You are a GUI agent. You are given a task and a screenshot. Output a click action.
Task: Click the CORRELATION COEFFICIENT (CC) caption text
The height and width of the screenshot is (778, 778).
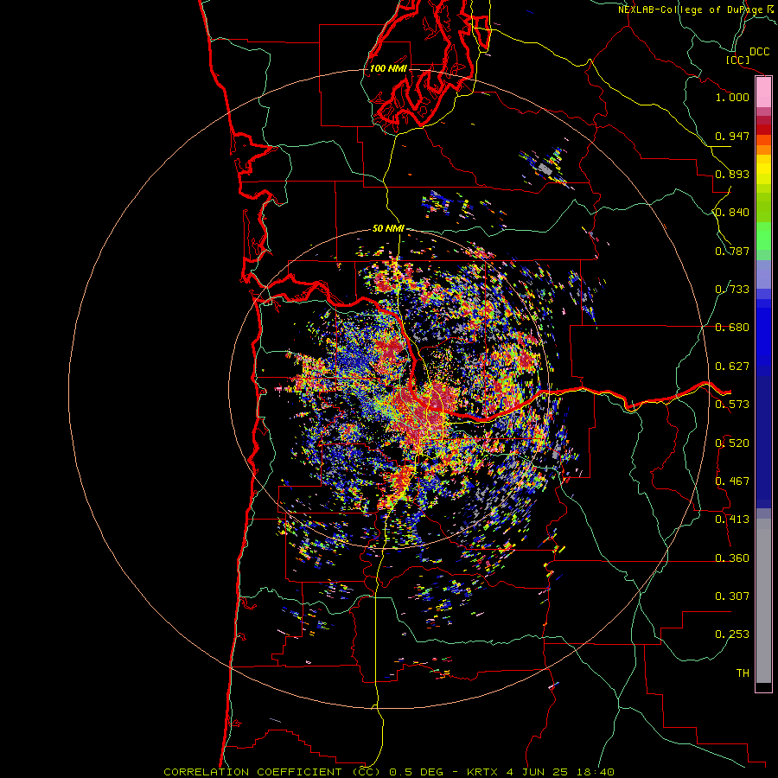point(272,772)
